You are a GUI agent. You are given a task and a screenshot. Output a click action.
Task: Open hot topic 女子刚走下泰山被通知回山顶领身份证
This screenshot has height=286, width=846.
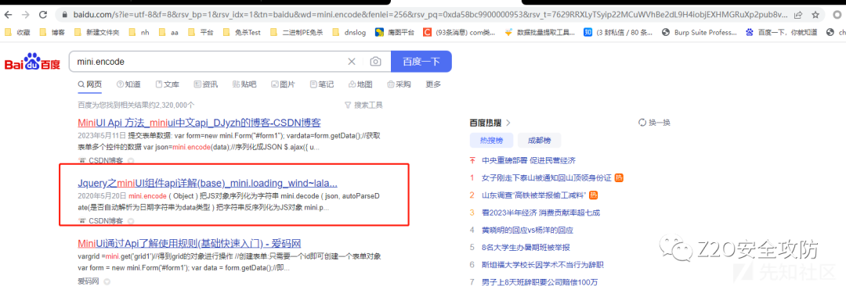pyautogui.click(x=547, y=177)
